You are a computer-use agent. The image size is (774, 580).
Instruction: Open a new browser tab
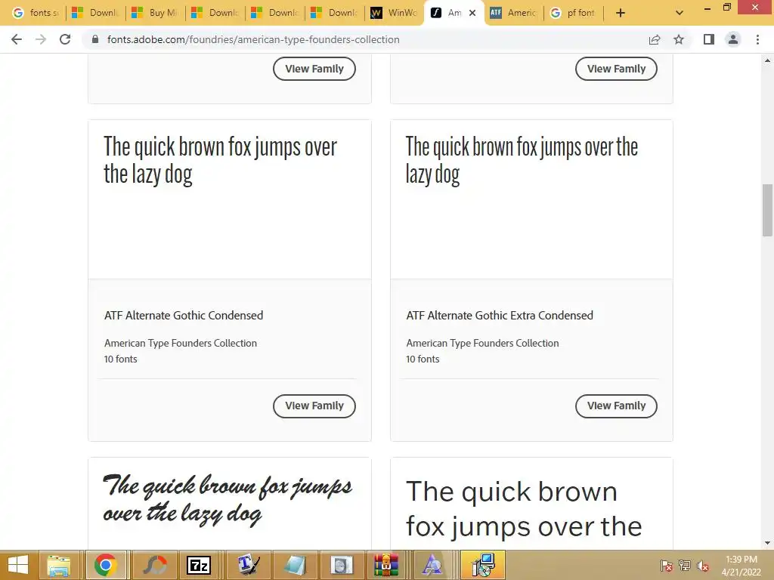pyautogui.click(x=621, y=13)
